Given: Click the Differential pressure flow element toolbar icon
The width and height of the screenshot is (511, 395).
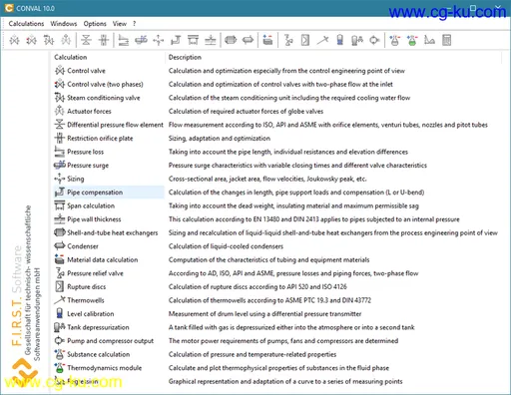Looking at the screenshot, I should (x=86, y=40).
